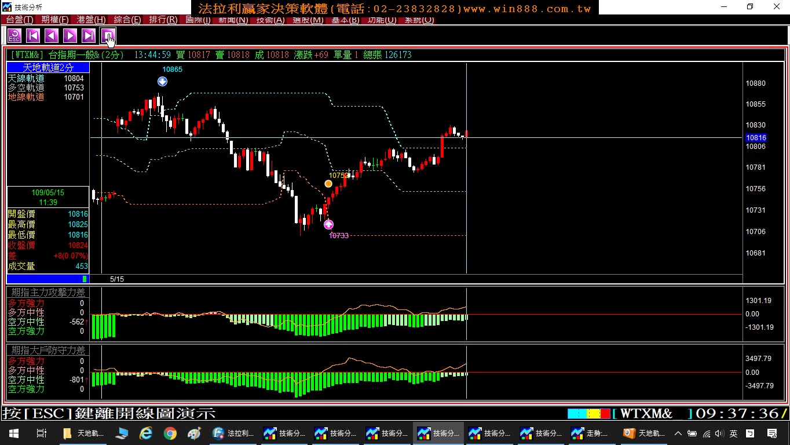Click the orange circle marker at 10753
This screenshot has width=790, height=445.
(x=328, y=184)
